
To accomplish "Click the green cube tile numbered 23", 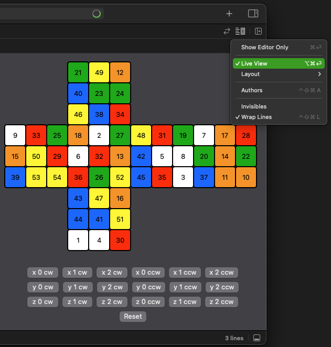I will [x=99, y=93].
